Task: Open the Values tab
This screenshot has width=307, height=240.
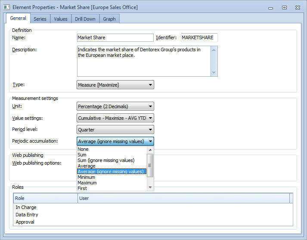Action: pyautogui.click(x=60, y=19)
